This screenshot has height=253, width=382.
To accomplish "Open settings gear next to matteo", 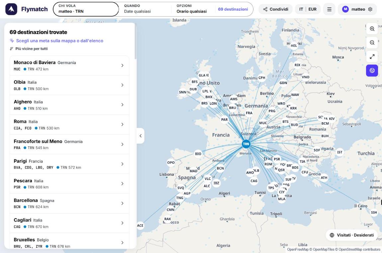I will click(370, 9).
